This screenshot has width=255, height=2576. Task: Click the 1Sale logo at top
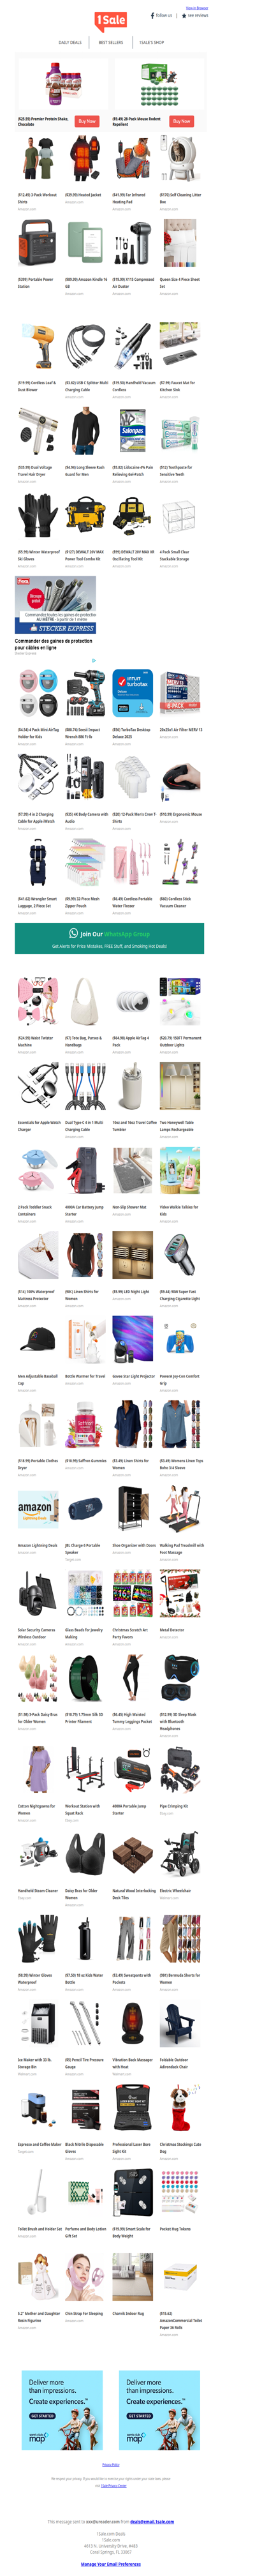pos(111,21)
